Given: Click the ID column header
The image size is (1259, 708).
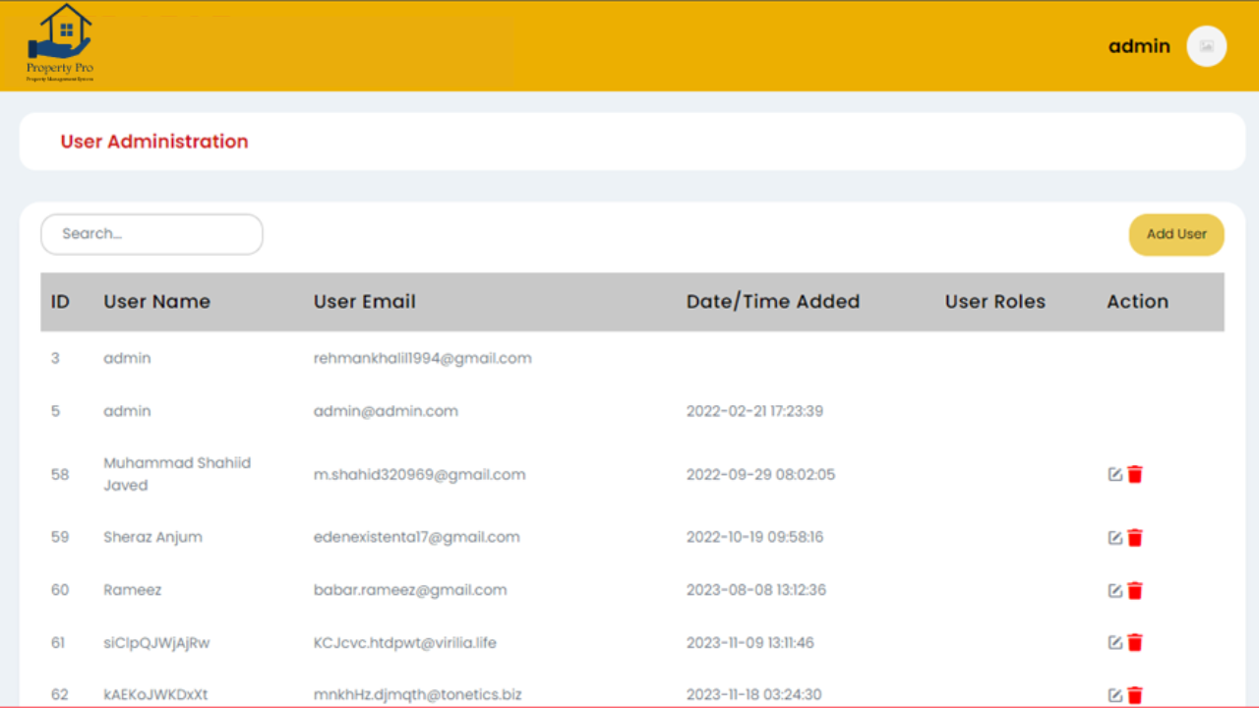Looking at the screenshot, I should coord(60,302).
